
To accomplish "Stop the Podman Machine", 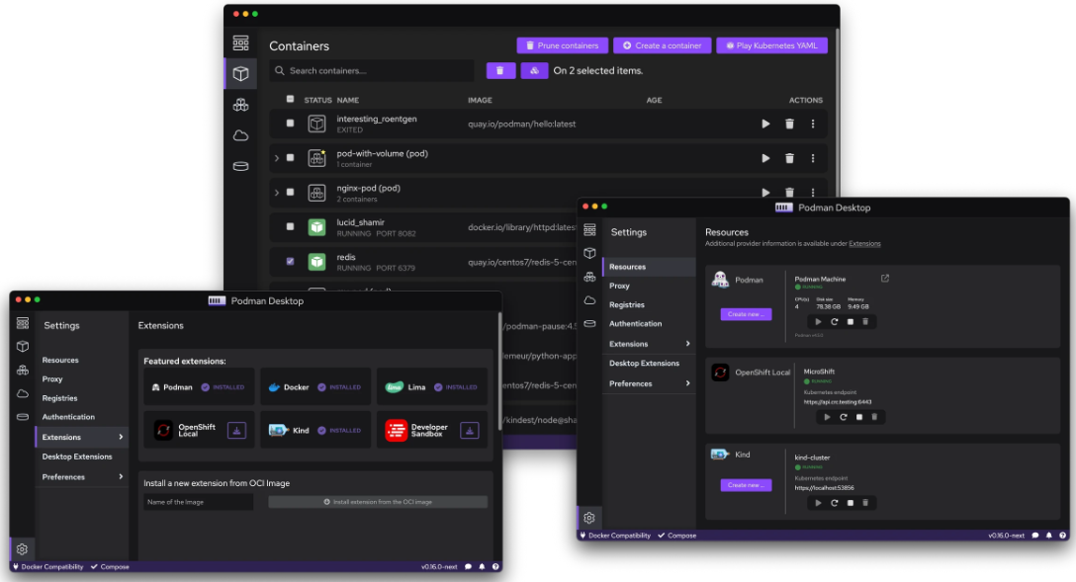I will [851, 321].
